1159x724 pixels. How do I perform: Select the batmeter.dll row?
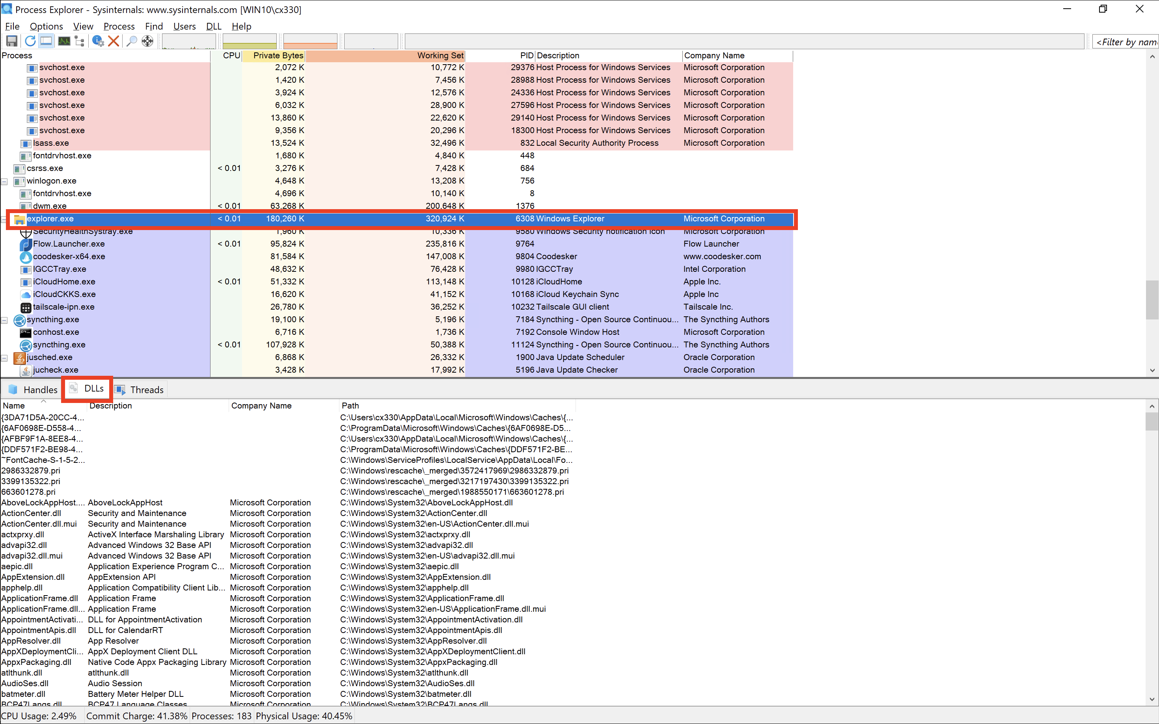click(287, 694)
